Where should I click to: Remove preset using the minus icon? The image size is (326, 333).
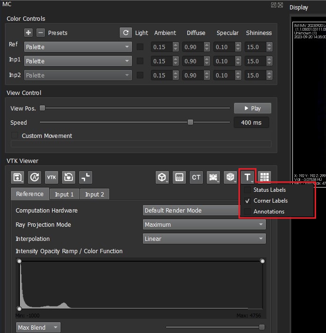(x=41, y=33)
